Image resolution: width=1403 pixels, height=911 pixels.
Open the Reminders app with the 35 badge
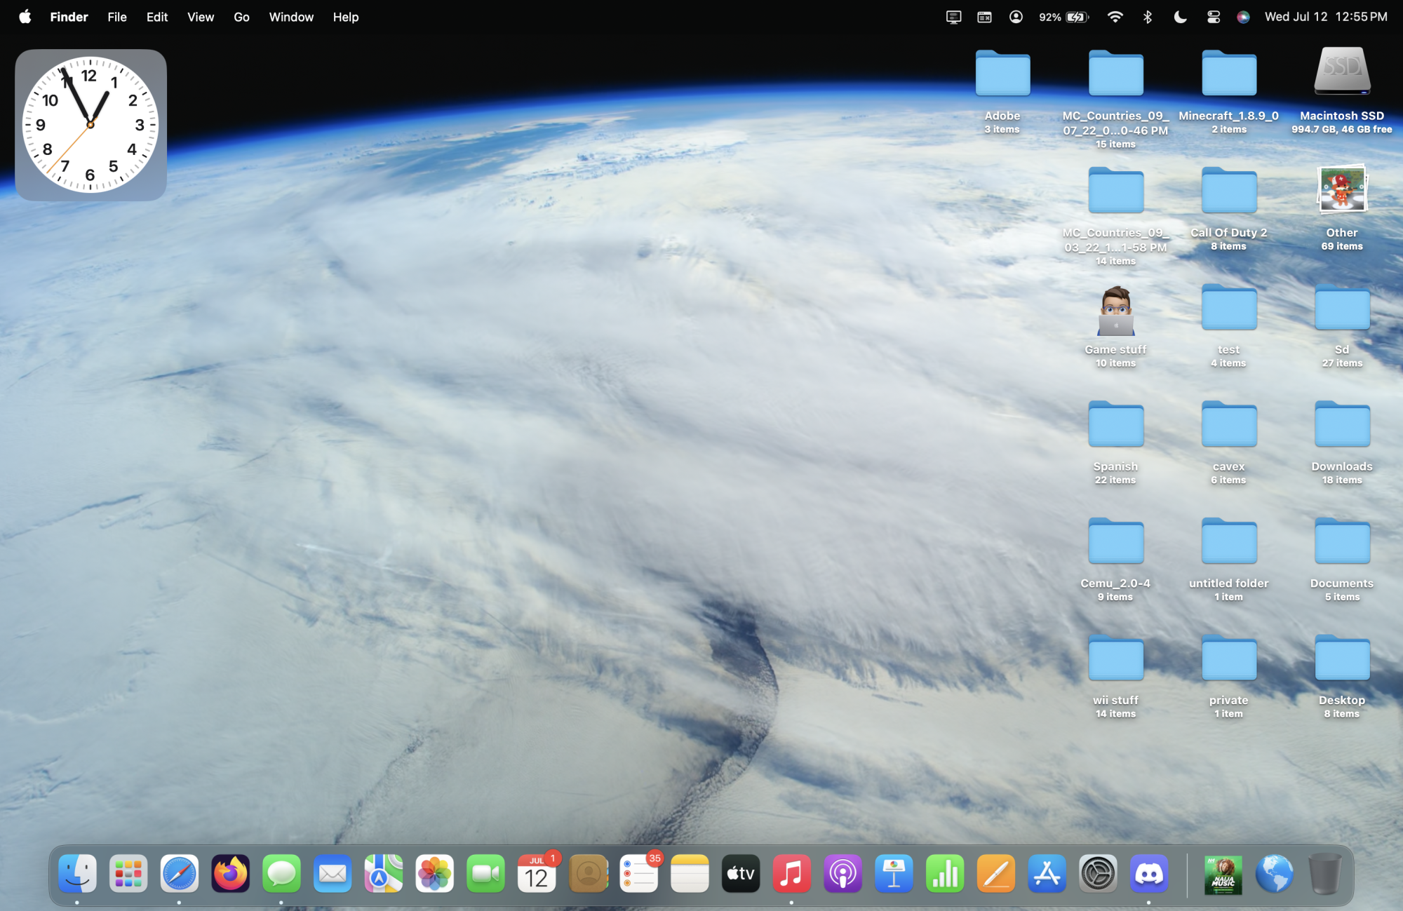[639, 874]
